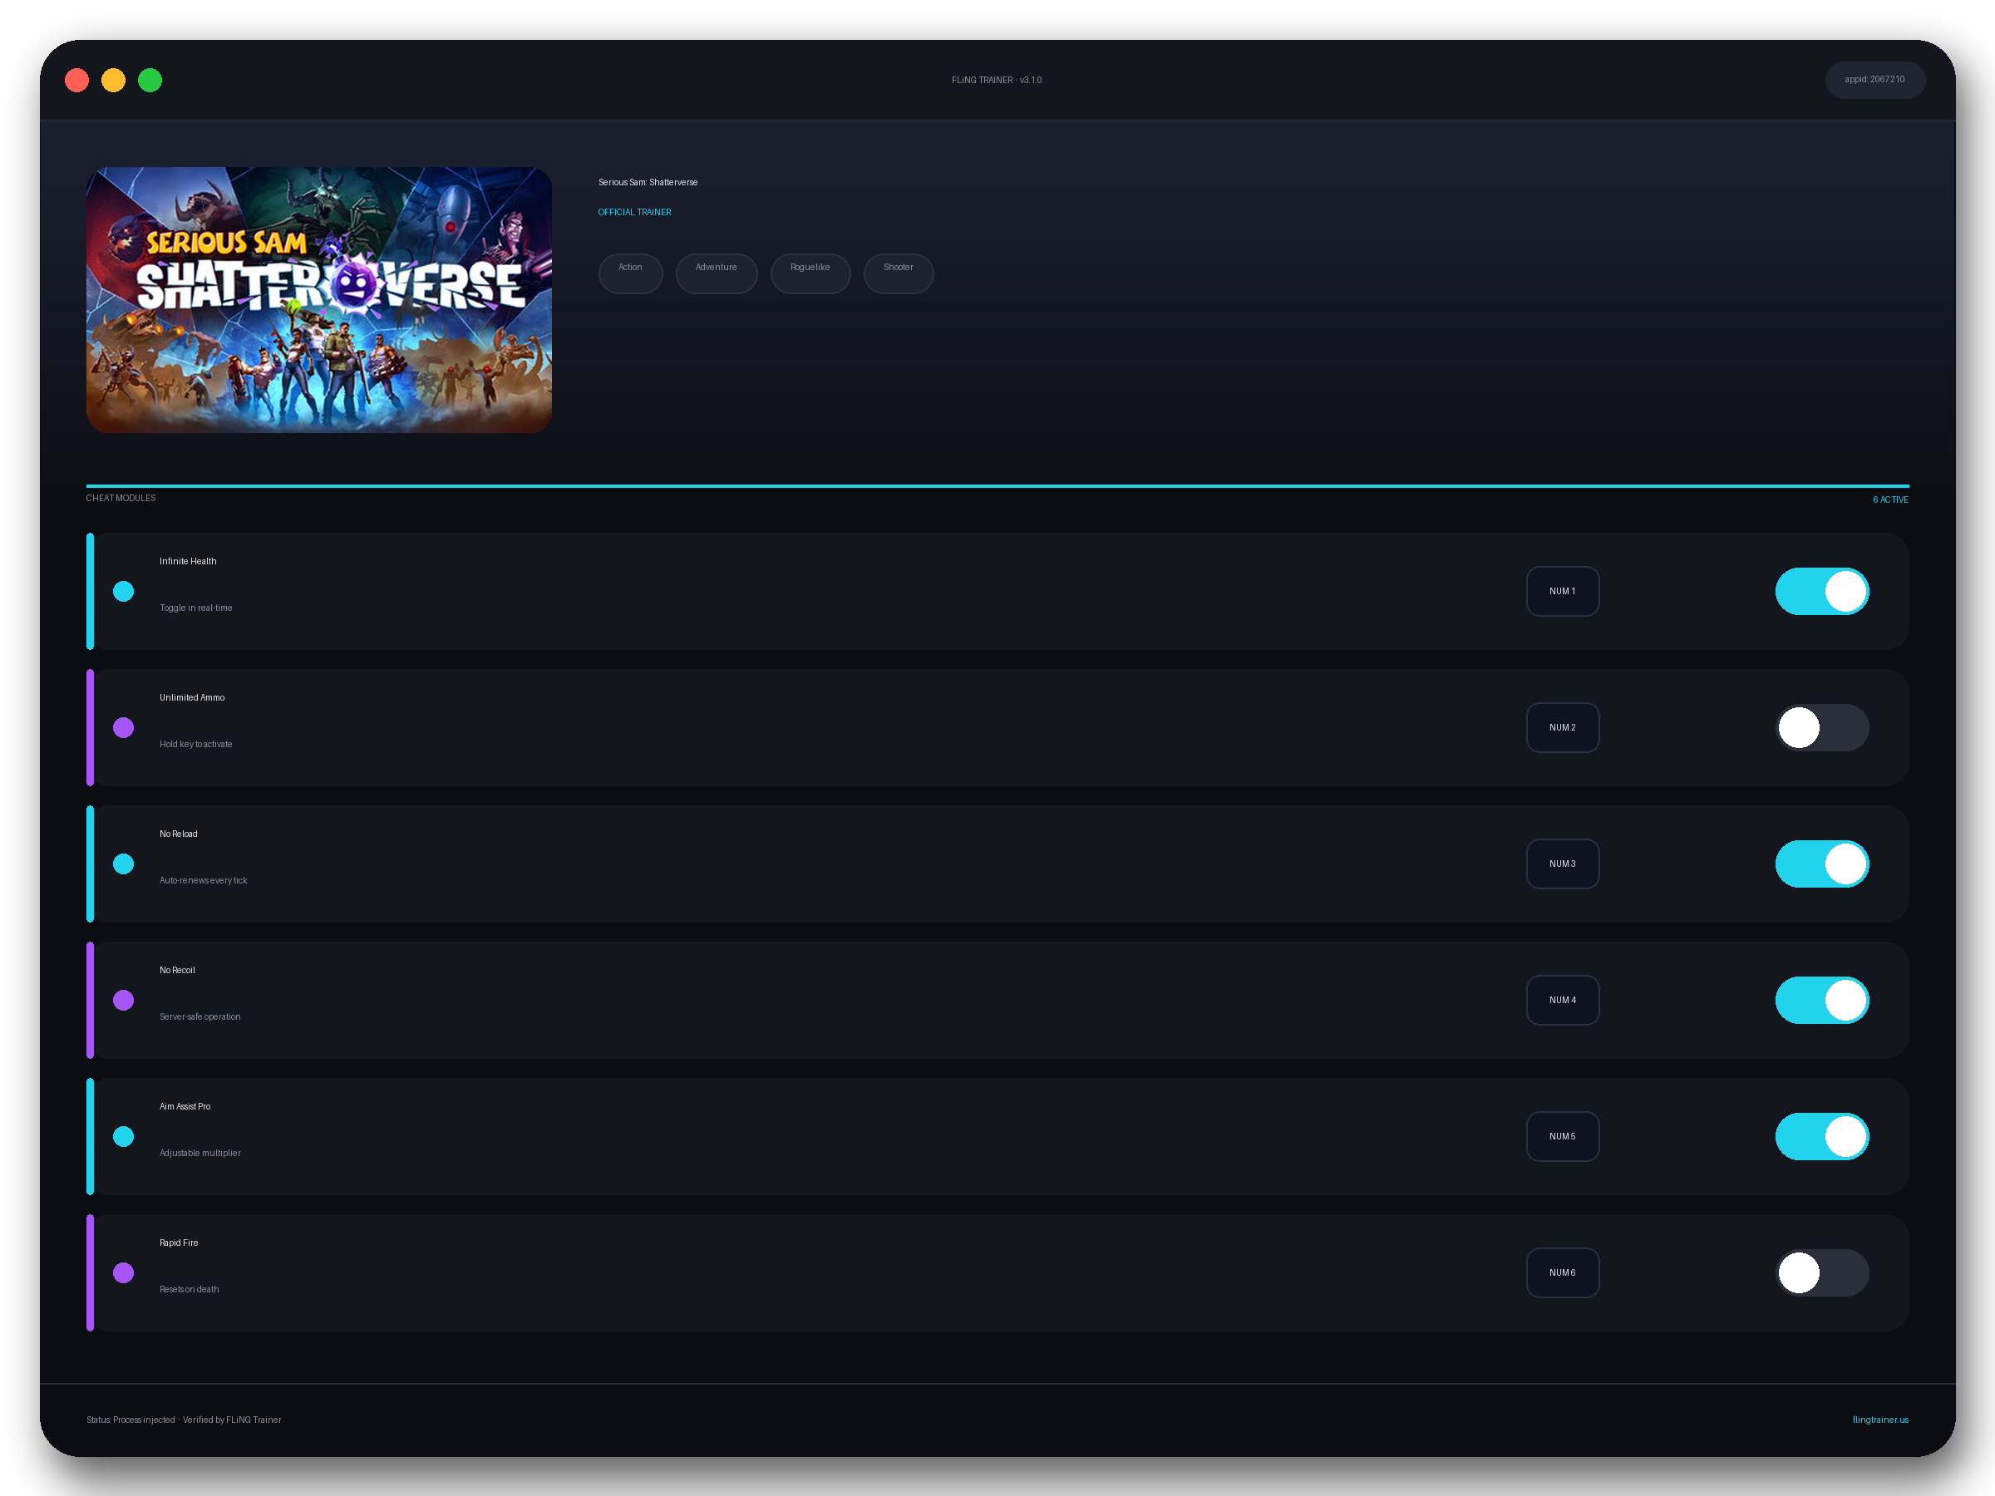Screen dimensions: 1995x1496
Task: Select the NUM 3 hotkey box
Action: tap(1562, 864)
